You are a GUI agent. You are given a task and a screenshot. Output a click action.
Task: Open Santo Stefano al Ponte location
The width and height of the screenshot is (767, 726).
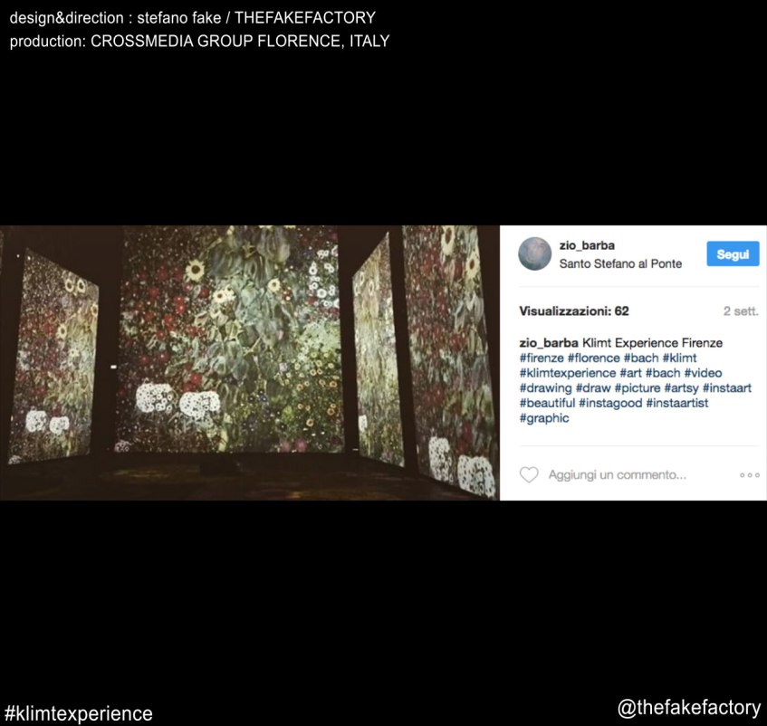[620, 263]
